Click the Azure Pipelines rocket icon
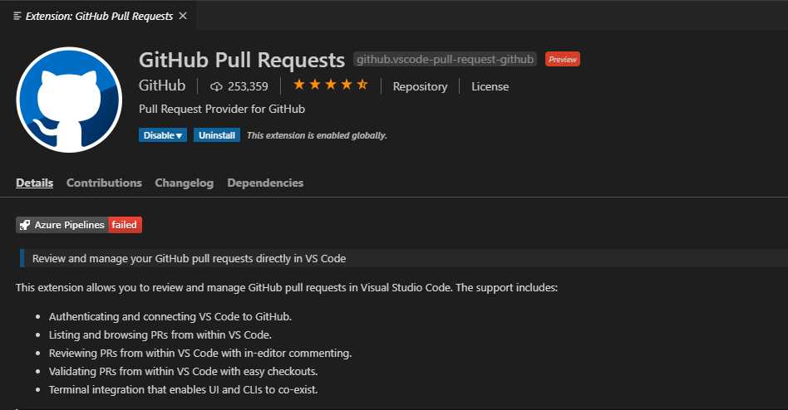The width and height of the screenshot is (788, 410). pyautogui.click(x=25, y=225)
